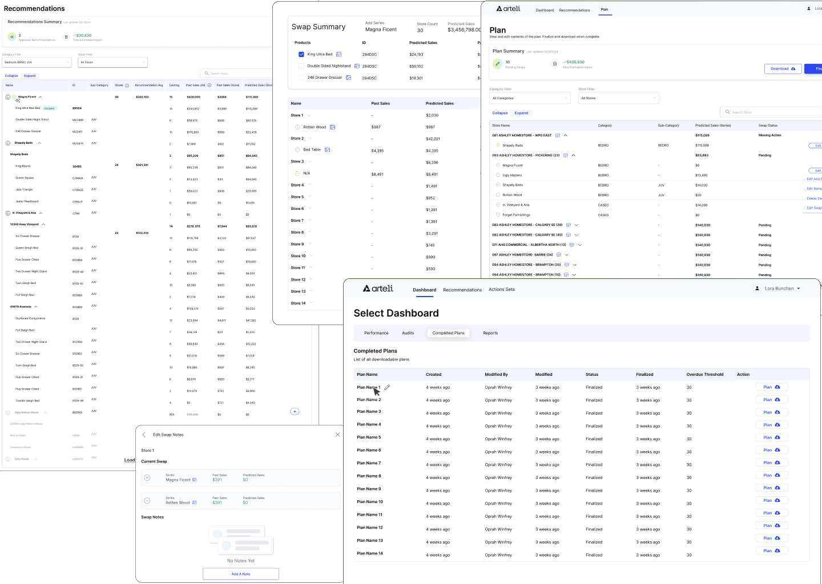Open Lora Bunchen user menu dropdown
Viewport: 822px width, 584px height.
(x=779, y=289)
